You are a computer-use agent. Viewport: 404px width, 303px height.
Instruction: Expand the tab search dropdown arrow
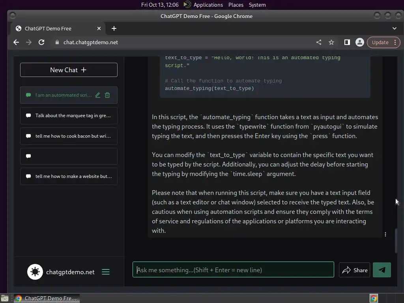(x=395, y=28)
